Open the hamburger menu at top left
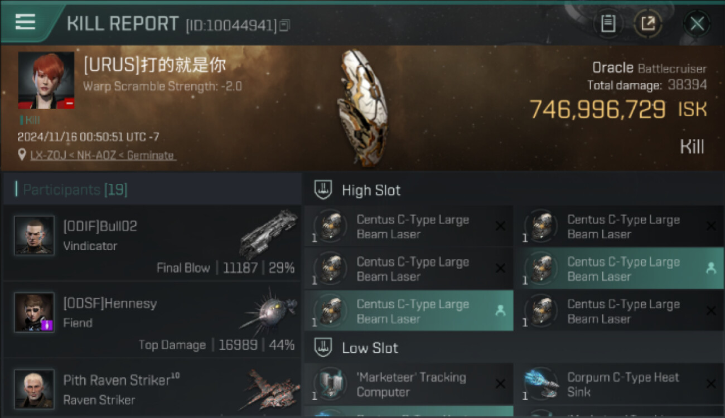The image size is (725, 418). tap(25, 22)
